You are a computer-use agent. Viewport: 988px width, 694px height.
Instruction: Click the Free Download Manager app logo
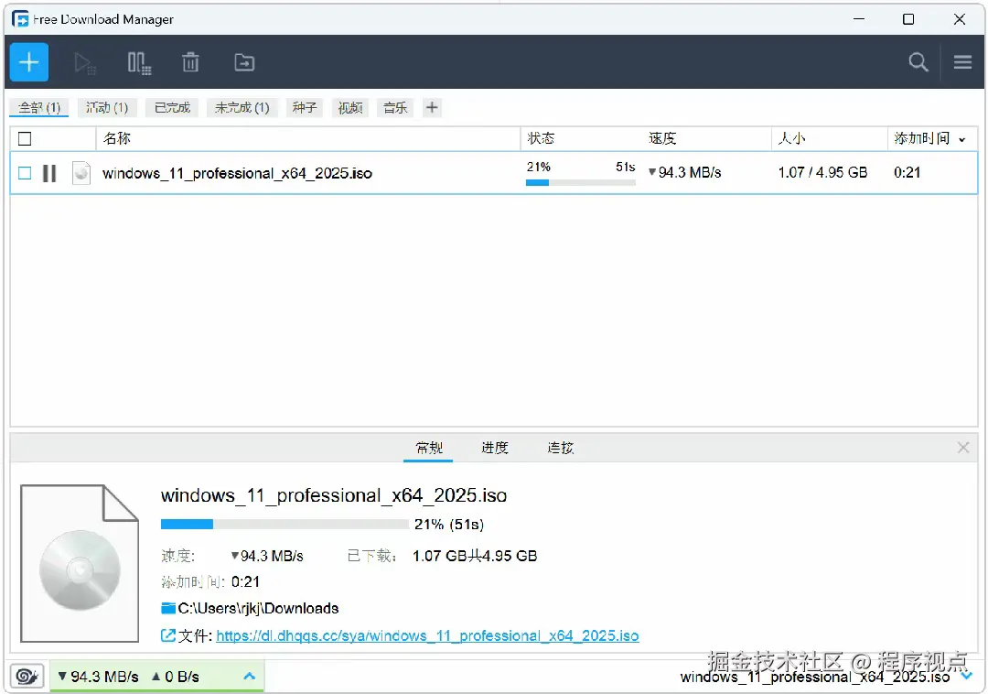[x=20, y=19]
